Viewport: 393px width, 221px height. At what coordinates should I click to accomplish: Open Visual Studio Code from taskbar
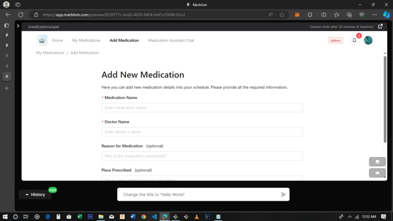pos(154,217)
